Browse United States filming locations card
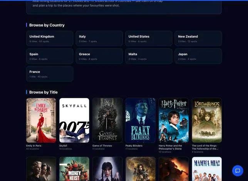Viewport: 248px width, 181px height. 149,38
